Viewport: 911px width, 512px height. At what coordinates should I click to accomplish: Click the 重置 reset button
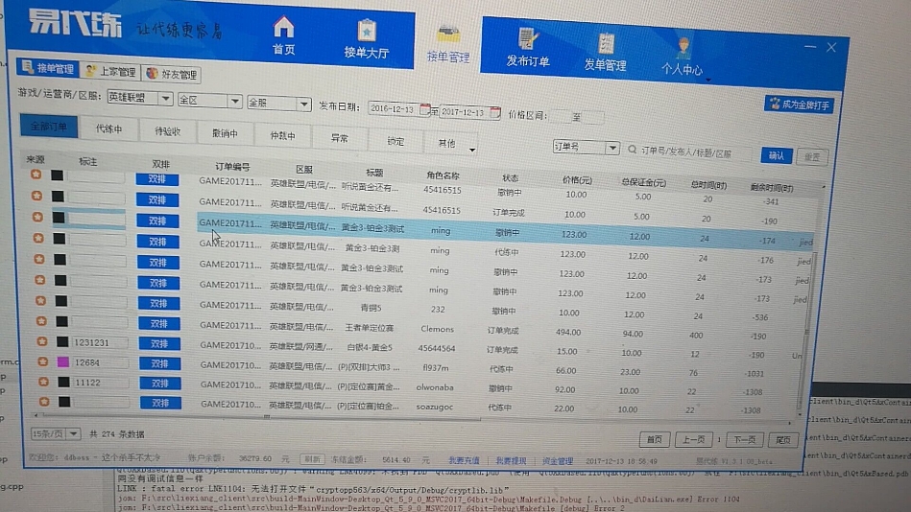[812, 156]
